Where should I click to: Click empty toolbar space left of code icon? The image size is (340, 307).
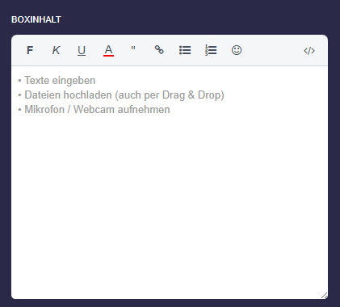tap(272, 50)
